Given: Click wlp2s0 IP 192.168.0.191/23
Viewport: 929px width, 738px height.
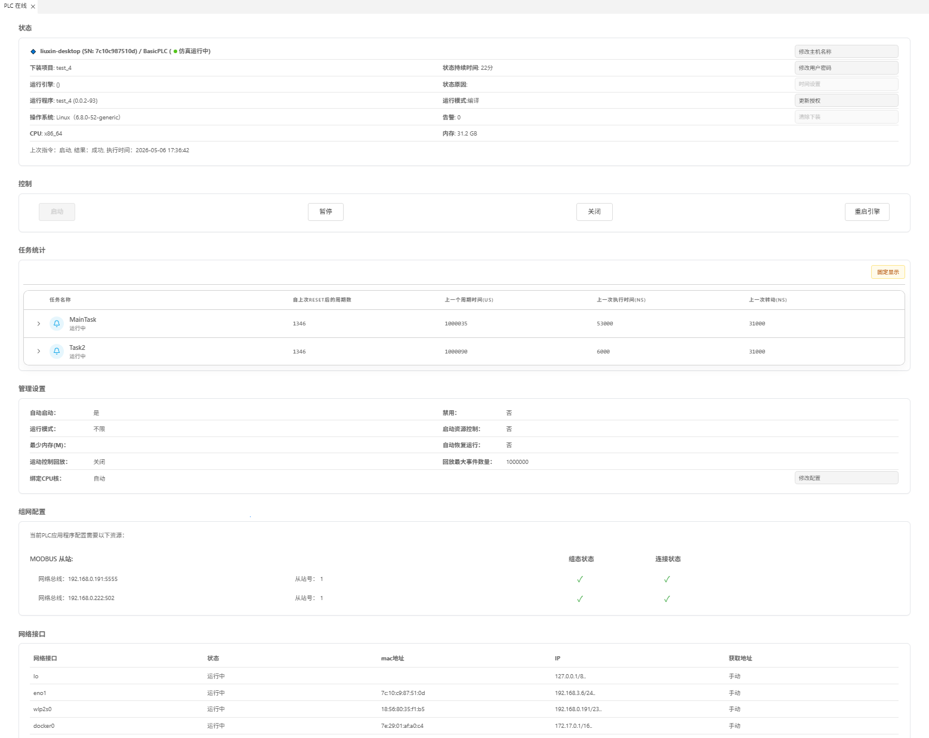Looking at the screenshot, I should (578, 709).
